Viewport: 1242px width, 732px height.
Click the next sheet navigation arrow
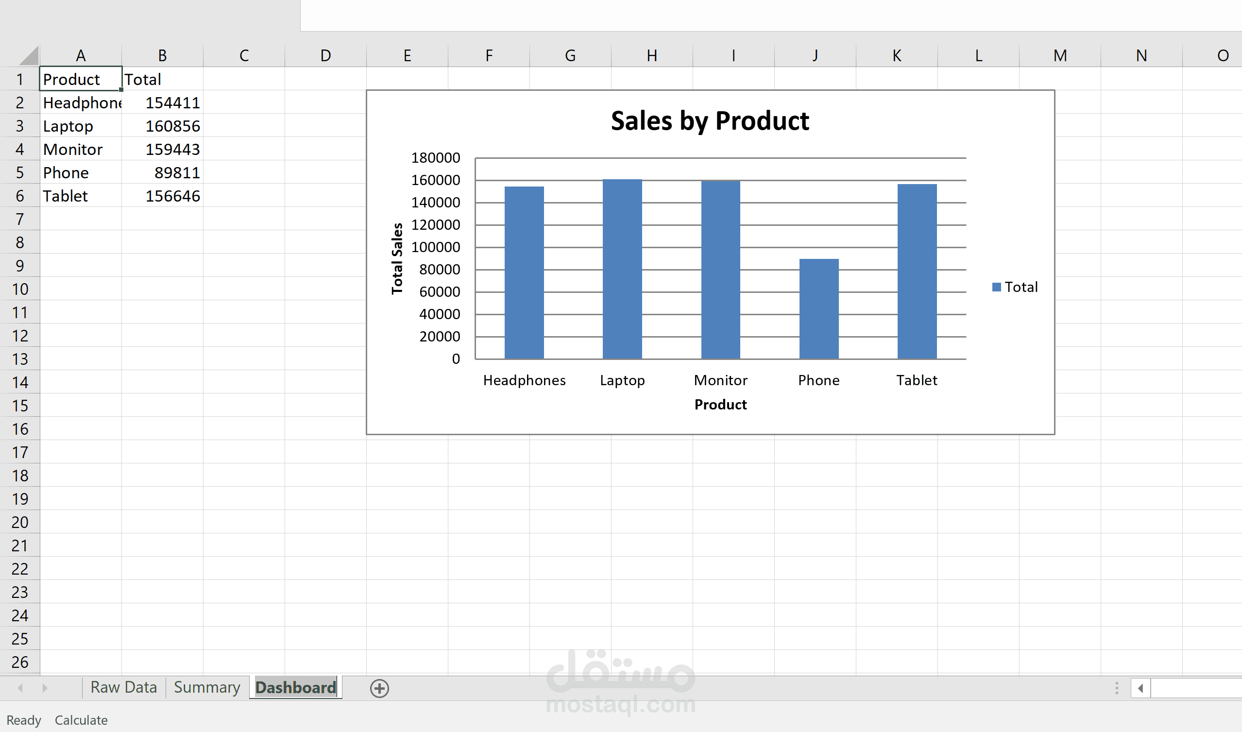pyautogui.click(x=45, y=688)
